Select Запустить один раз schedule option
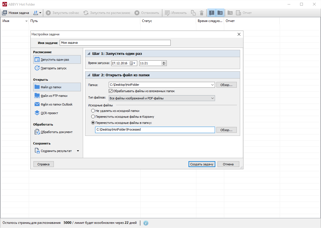321x228 pixels. tap(57, 60)
